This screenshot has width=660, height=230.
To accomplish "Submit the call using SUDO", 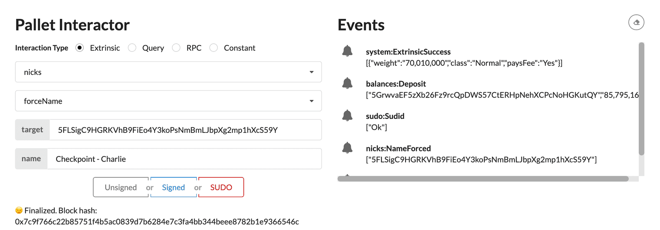I will [221, 187].
